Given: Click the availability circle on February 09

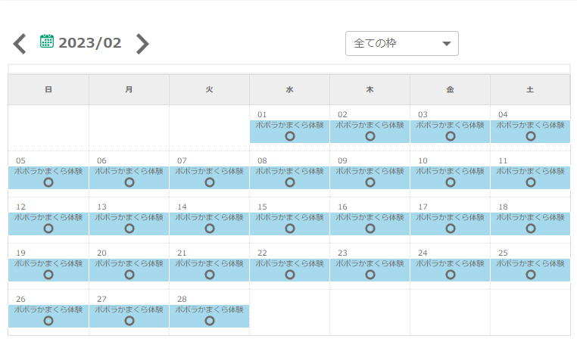Looking at the screenshot, I should (x=370, y=182).
